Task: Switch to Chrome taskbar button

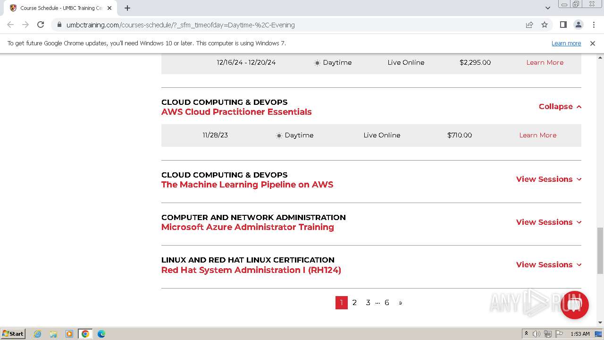Action: (85, 334)
